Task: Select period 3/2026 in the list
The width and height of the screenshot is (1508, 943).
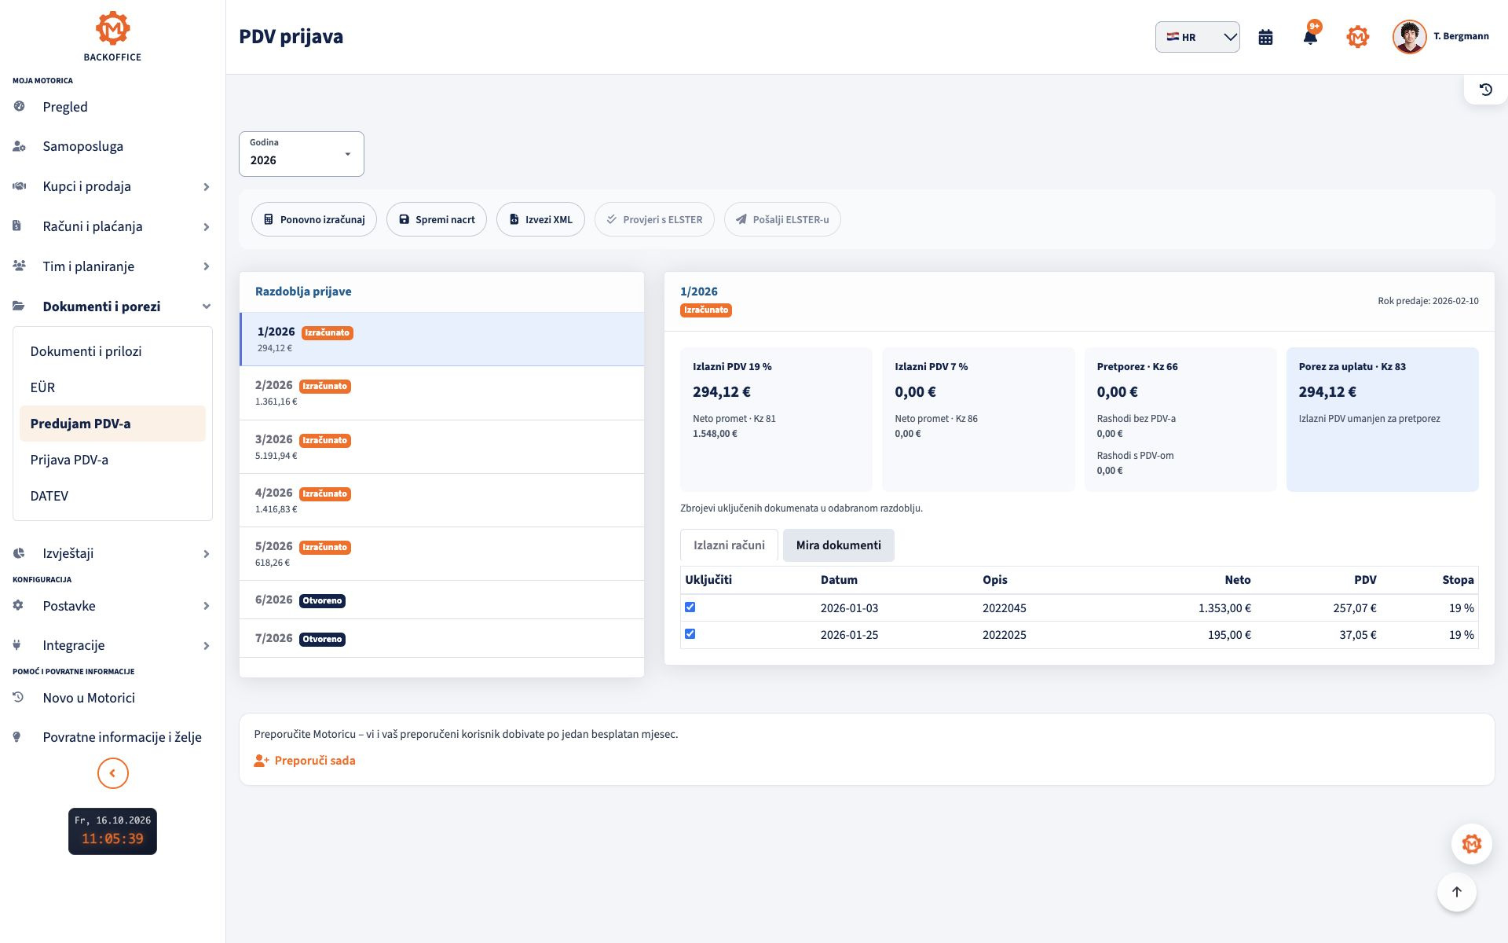Action: point(441,447)
